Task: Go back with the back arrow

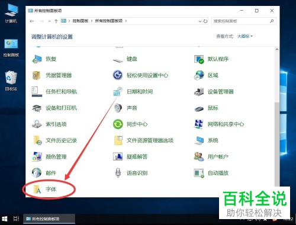Action: point(32,21)
